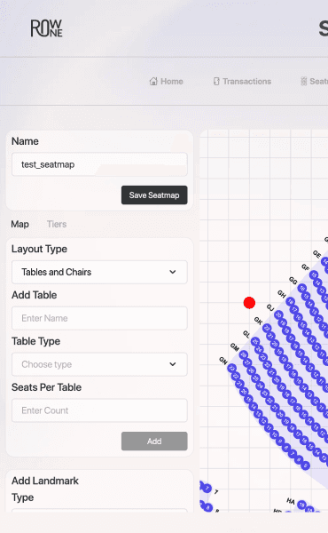Click the HA row label
This screenshot has width=328, height=533.
(291, 501)
